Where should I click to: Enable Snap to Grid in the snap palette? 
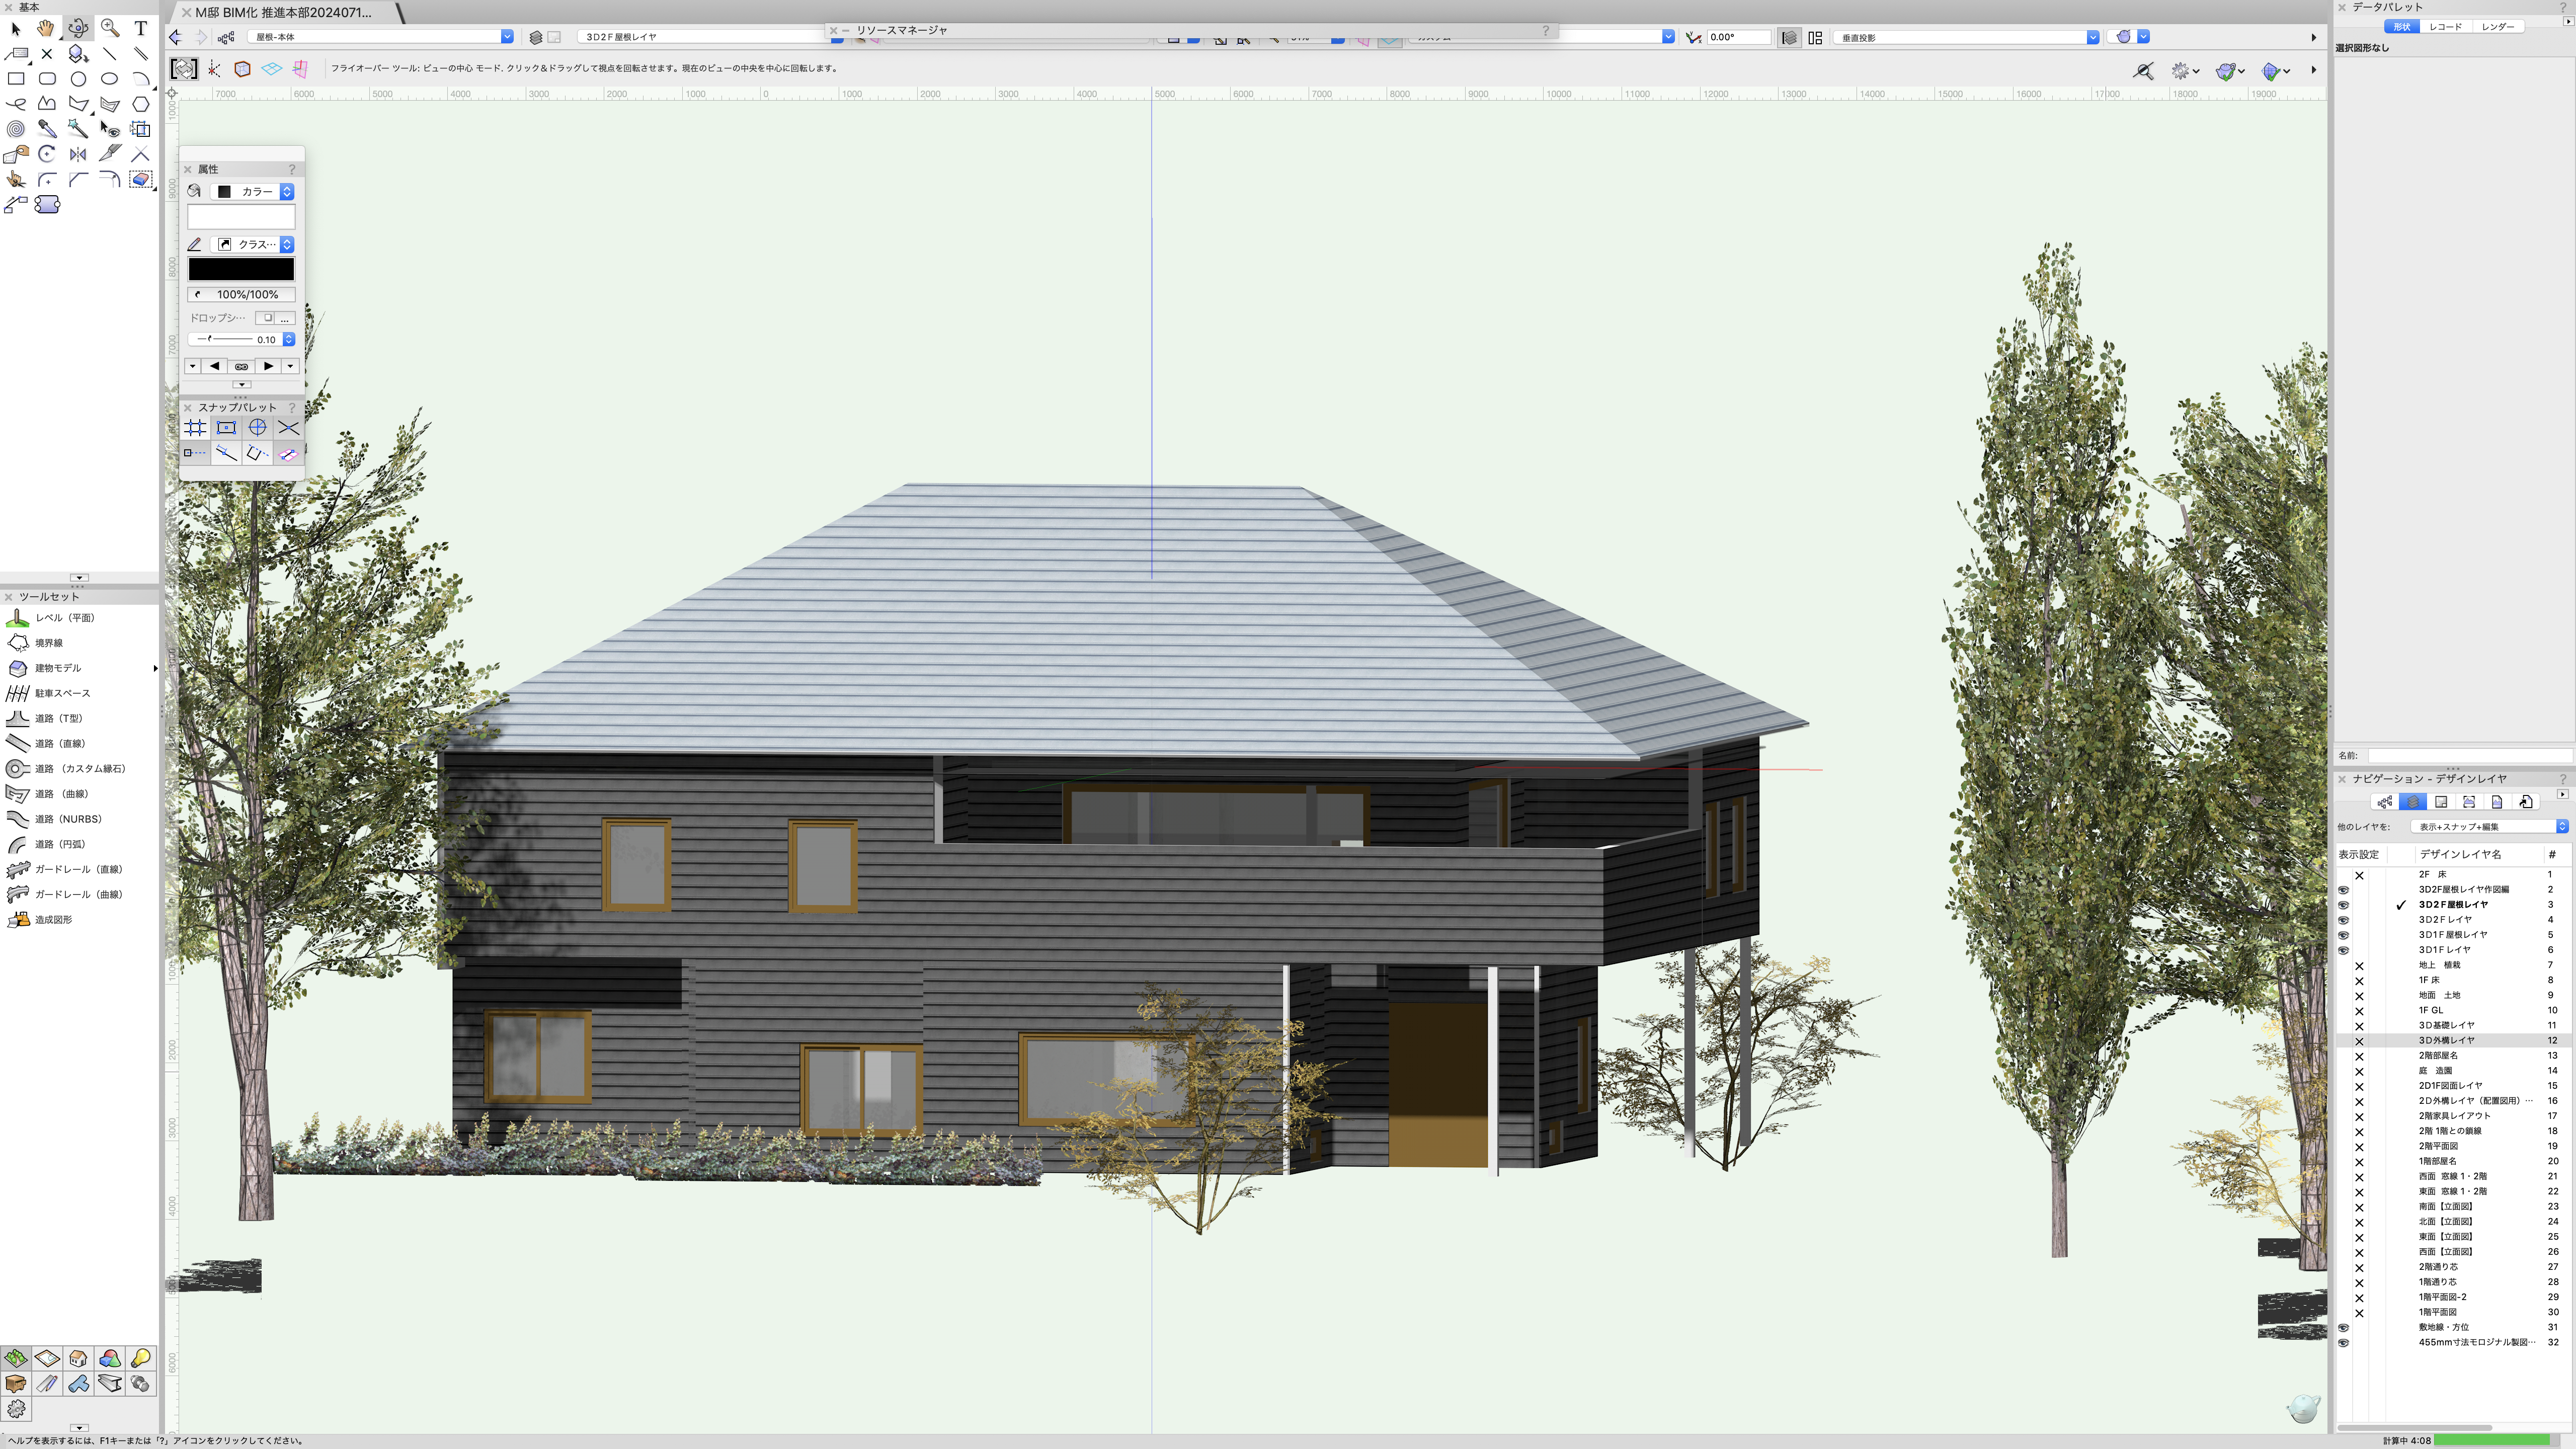click(195, 428)
